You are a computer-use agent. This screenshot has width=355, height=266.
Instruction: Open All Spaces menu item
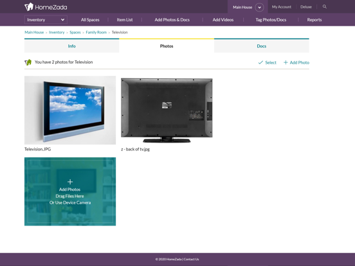click(x=90, y=20)
